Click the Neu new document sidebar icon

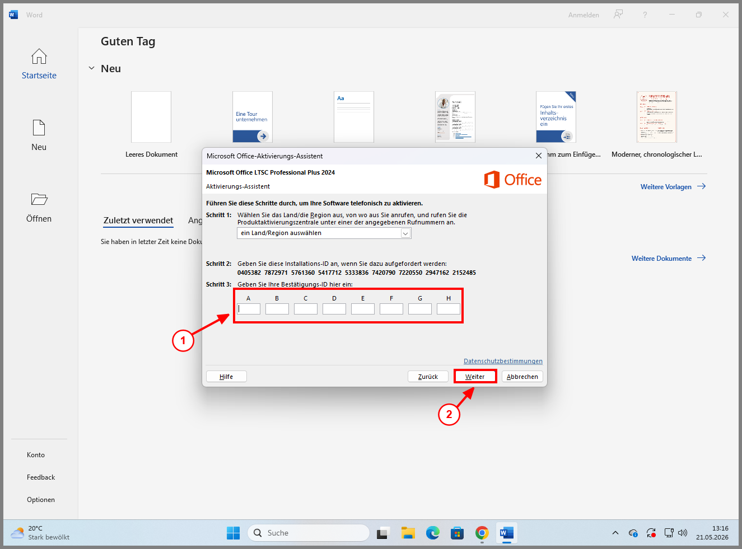39,128
